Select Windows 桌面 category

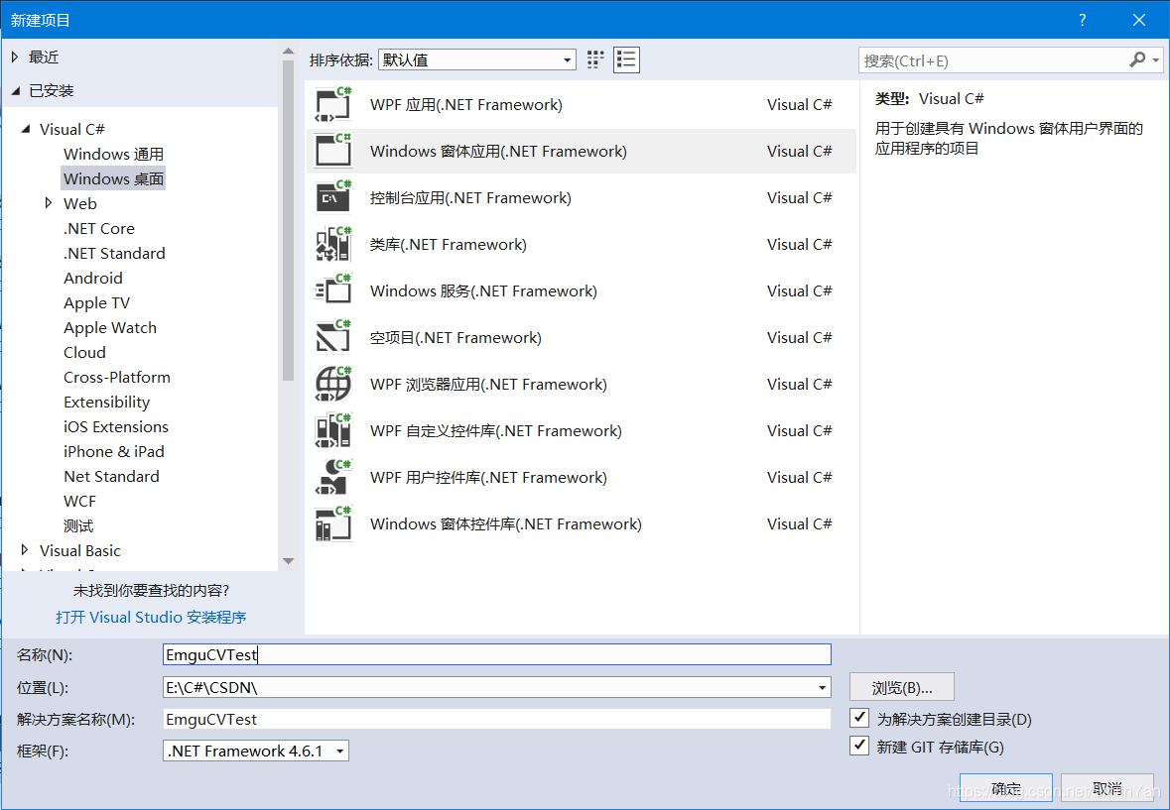pyautogui.click(x=113, y=178)
